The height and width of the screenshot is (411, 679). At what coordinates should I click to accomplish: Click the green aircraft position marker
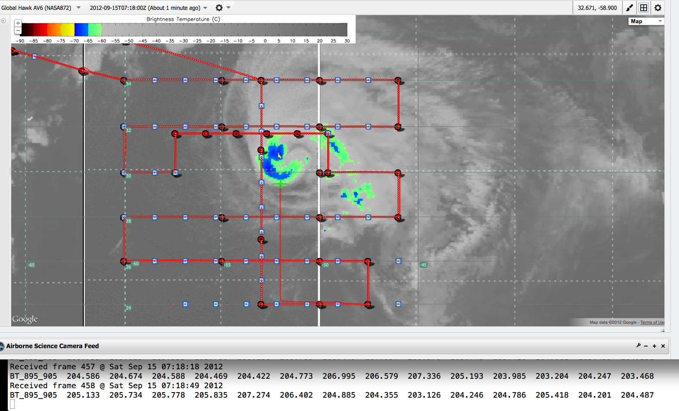pos(280,184)
